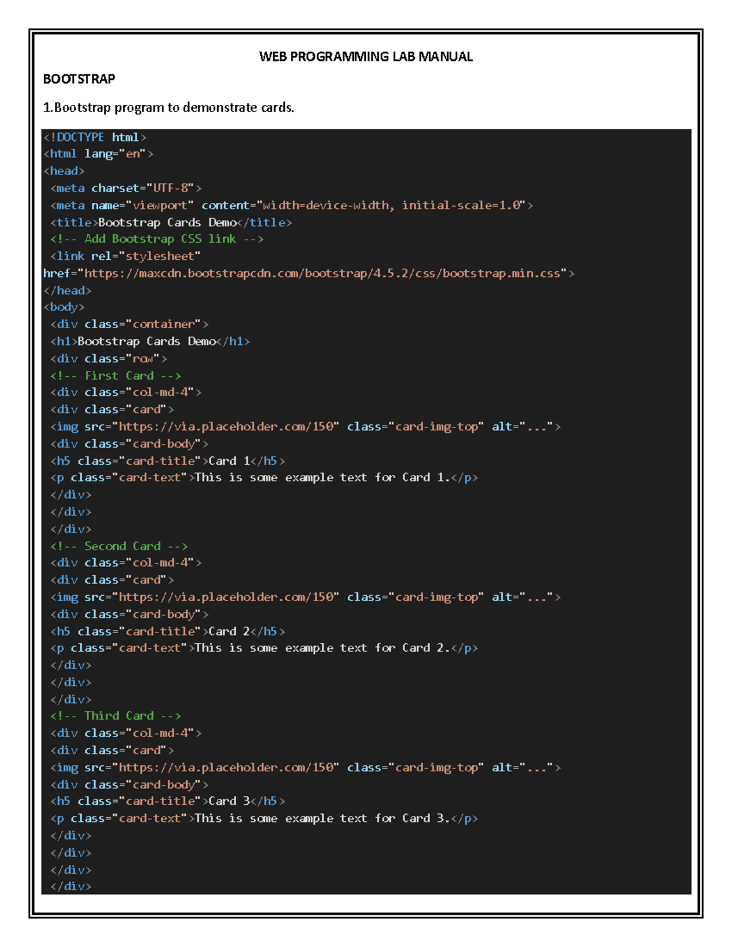
Task: Click the DOCTYPE html declaration line
Action: point(95,137)
